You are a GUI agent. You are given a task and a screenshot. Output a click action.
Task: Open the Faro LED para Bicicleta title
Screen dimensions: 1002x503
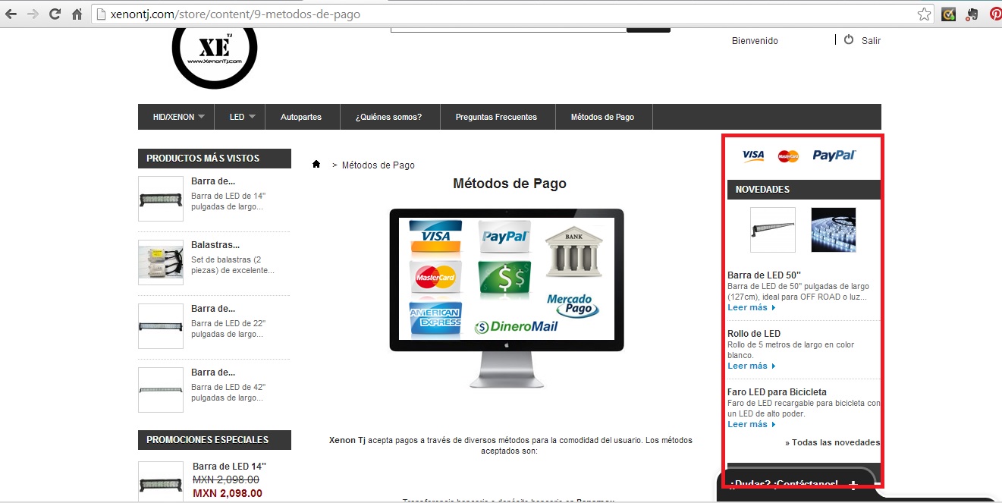tap(777, 391)
